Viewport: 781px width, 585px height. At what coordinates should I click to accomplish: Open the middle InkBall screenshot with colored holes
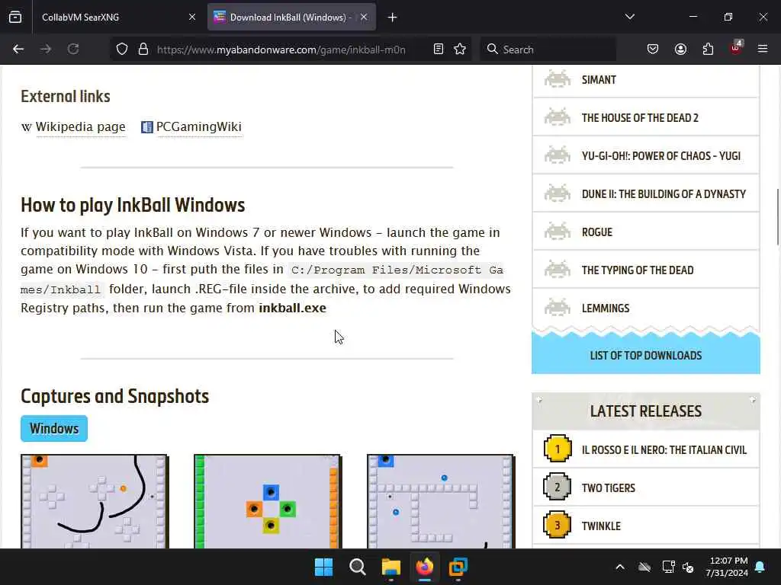[268, 501]
